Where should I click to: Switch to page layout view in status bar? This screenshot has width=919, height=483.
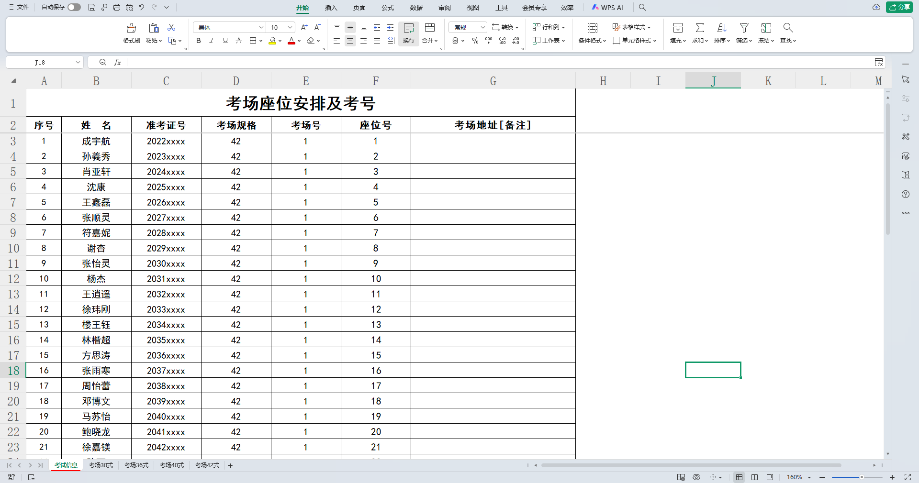[x=754, y=477]
